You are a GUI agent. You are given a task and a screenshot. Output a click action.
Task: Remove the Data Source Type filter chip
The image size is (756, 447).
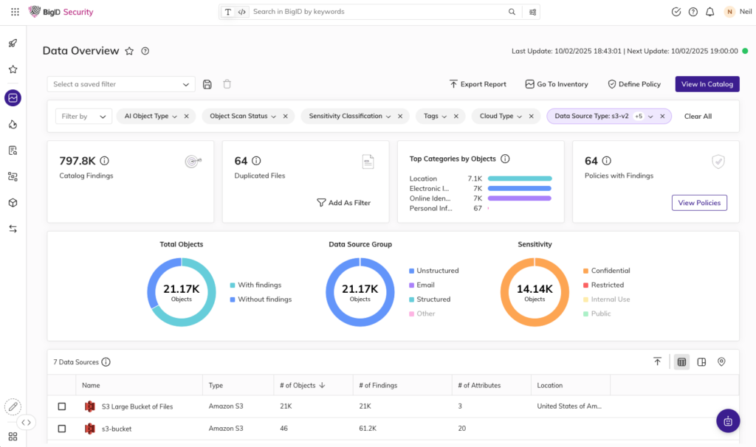coord(662,116)
